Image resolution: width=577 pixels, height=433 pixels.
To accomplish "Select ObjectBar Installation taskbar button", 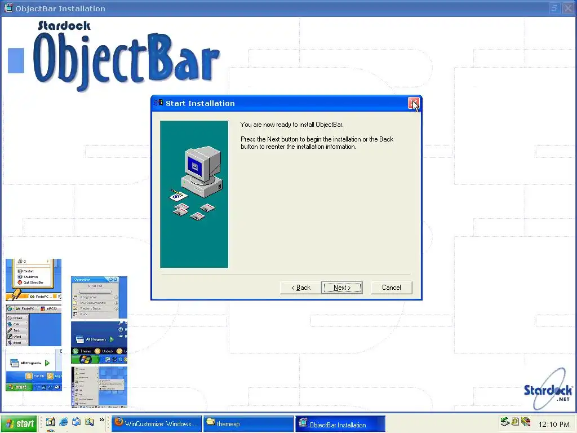I will coord(340,424).
